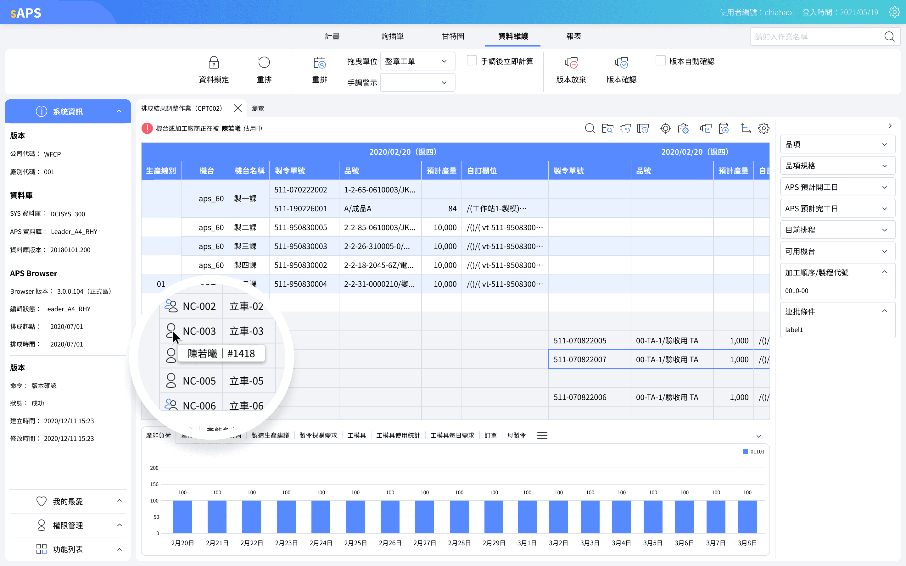Open the 拖曳單位 dropdown
Image resolution: width=906 pixels, height=566 pixels.
coord(417,61)
